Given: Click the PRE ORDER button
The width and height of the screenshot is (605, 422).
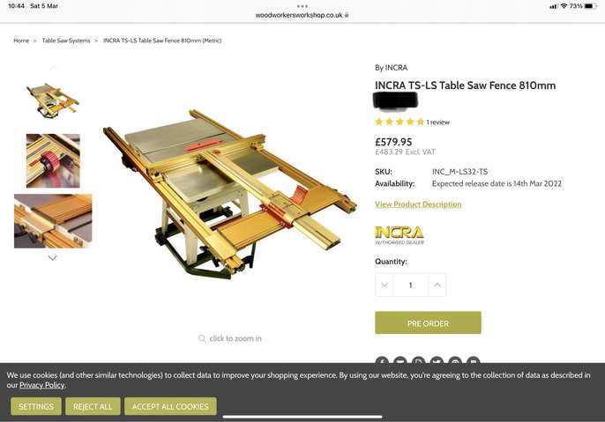Looking at the screenshot, I should pyautogui.click(x=428, y=322).
